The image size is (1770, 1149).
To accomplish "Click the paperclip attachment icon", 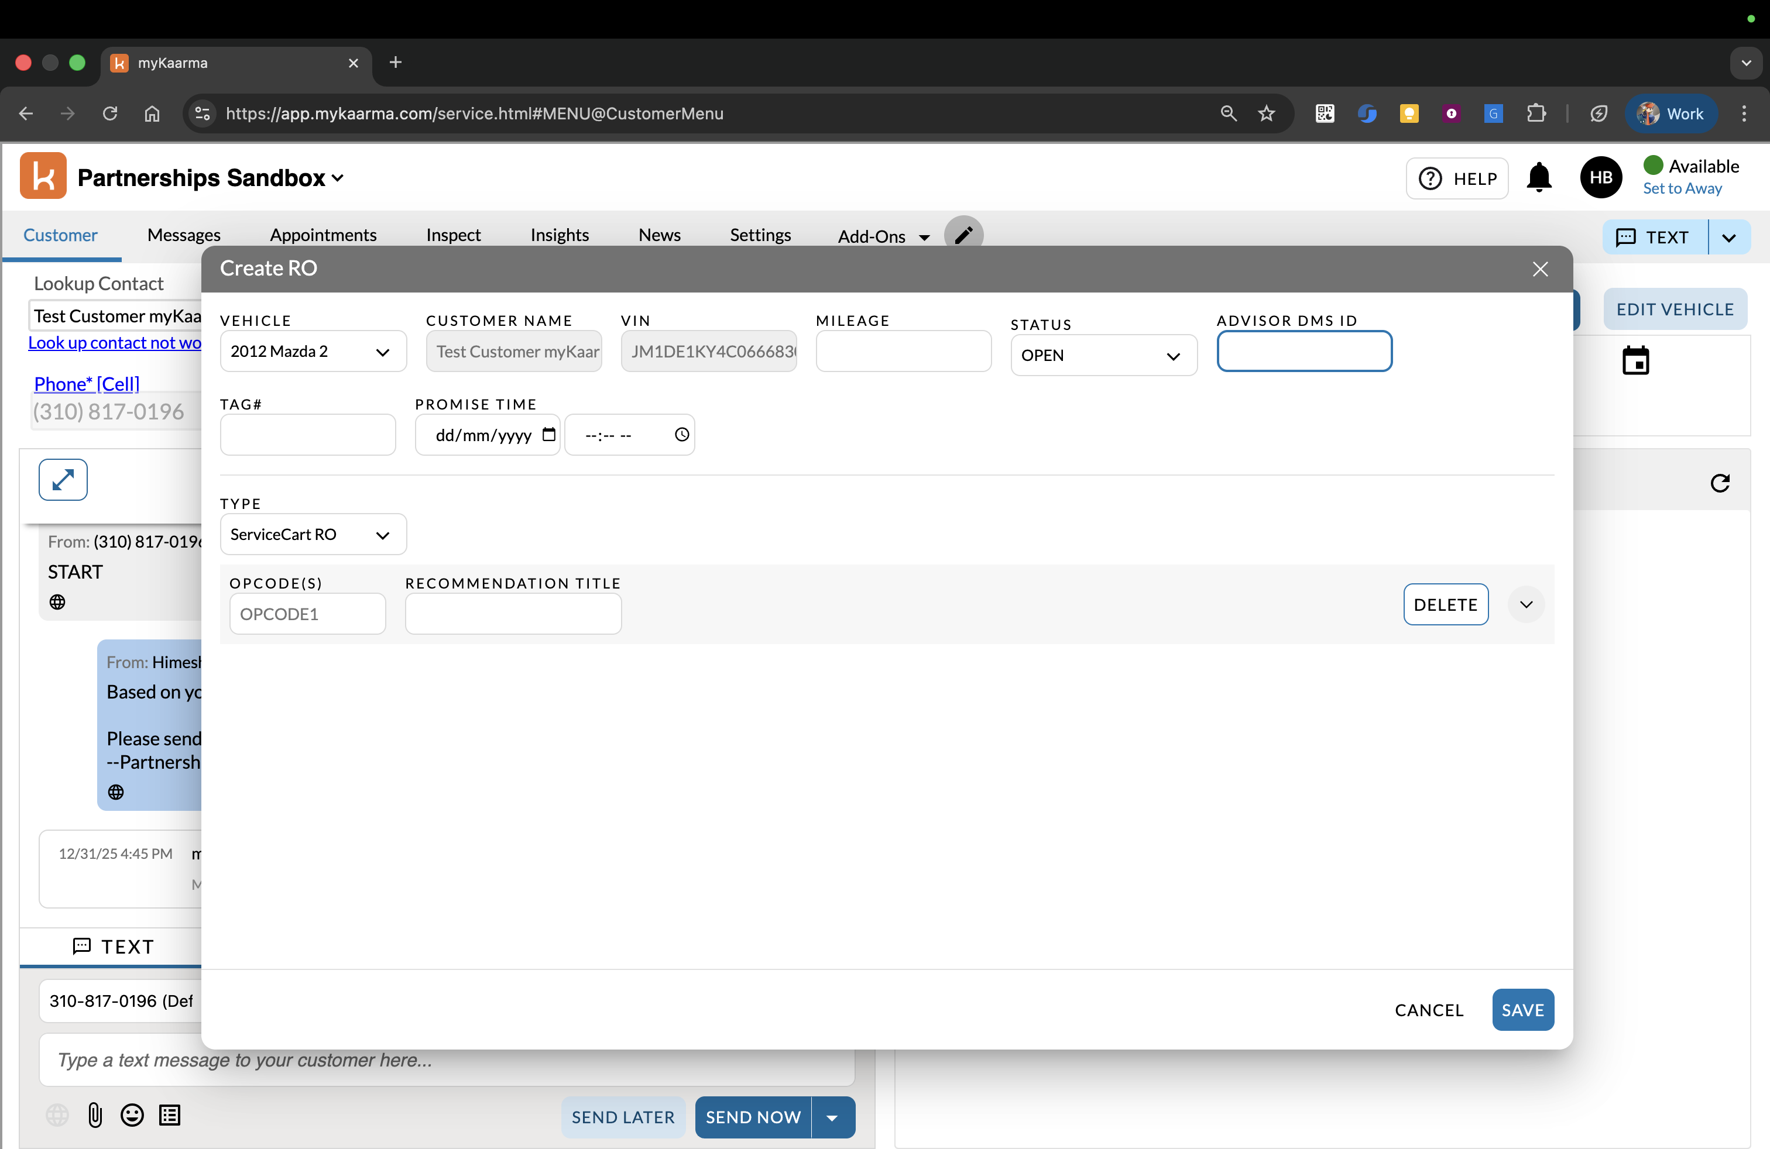I will point(94,1115).
